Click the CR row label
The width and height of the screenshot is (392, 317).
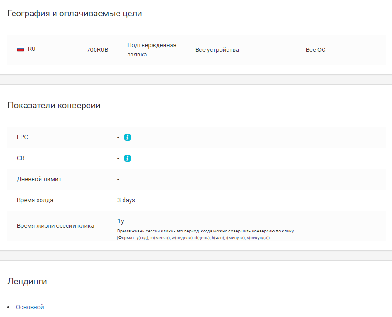pos(21,158)
